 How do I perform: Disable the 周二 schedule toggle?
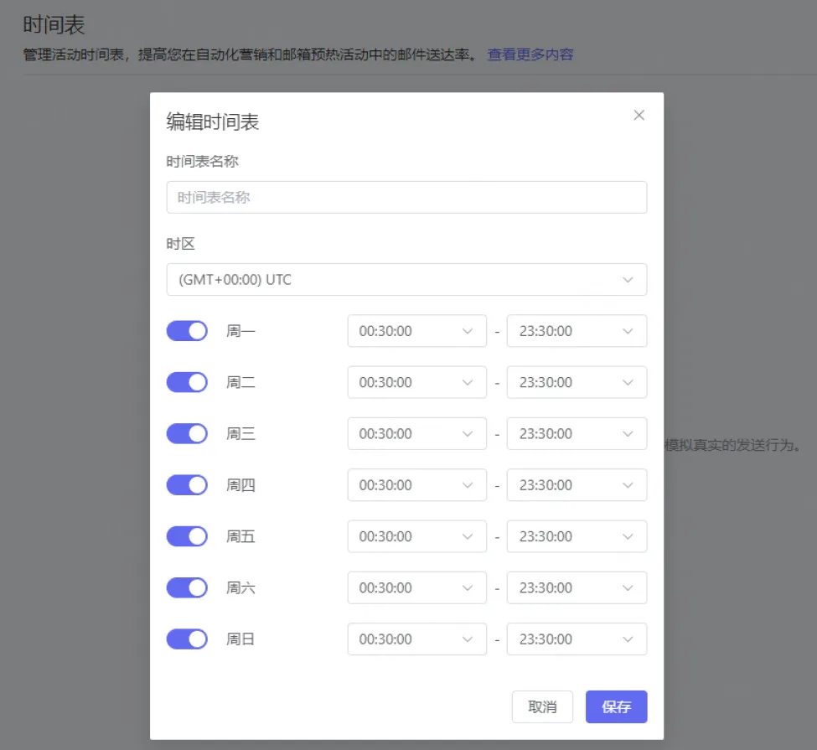coord(187,382)
